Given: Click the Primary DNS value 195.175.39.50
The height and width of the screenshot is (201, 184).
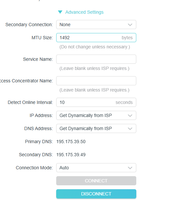Looking at the screenshot, I should (x=71, y=142).
